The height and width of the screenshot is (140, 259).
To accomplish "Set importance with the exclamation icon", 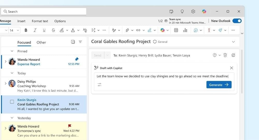I will (209, 30).
